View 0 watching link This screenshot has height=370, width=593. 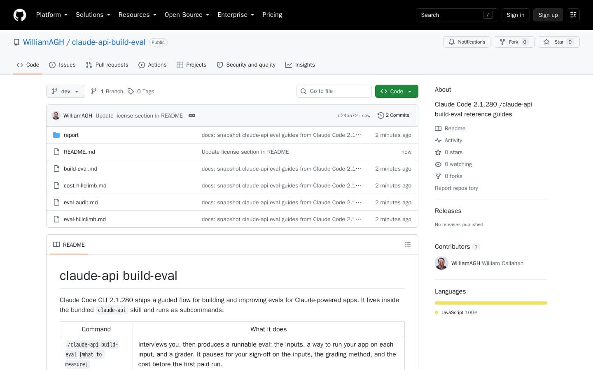[x=453, y=164]
